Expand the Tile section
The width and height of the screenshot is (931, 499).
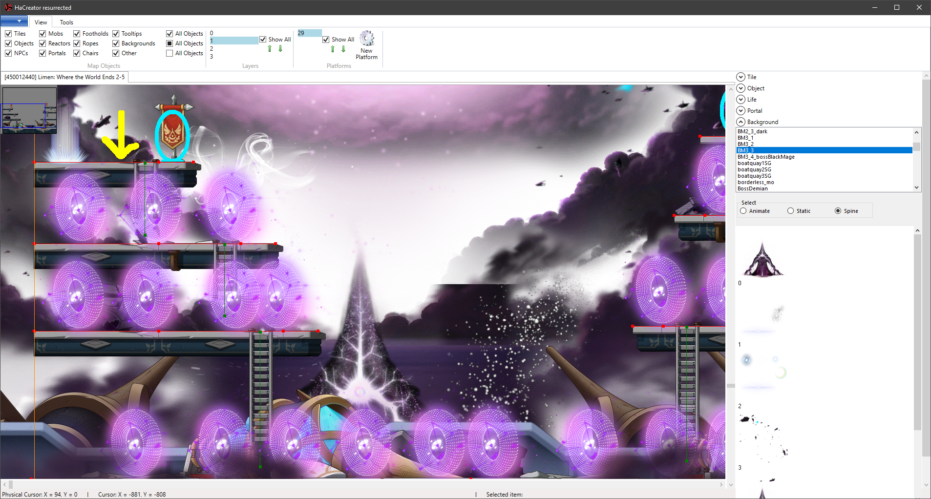click(741, 77)
